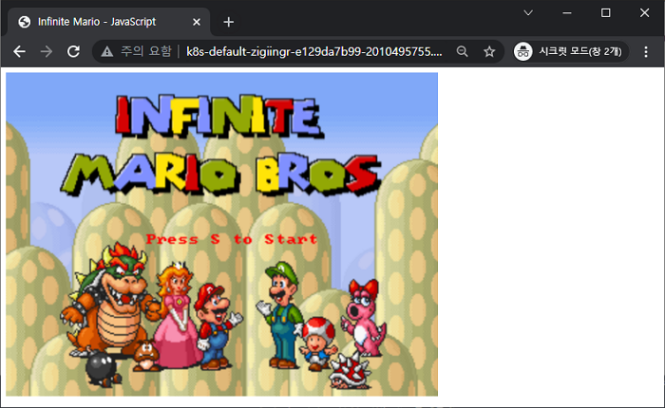This screenshot has width=665, height=408.
Task: Click the Luigi character in green cap
Action: pyautogui.click(x=280, y=316)
